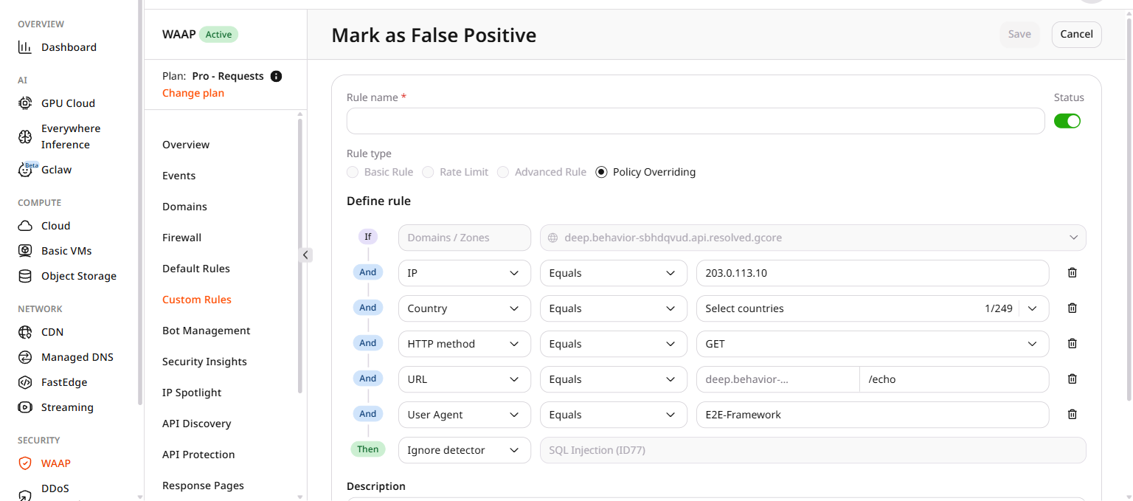Click the Cancel button

pyautogui.click(x=1076, y=34)
